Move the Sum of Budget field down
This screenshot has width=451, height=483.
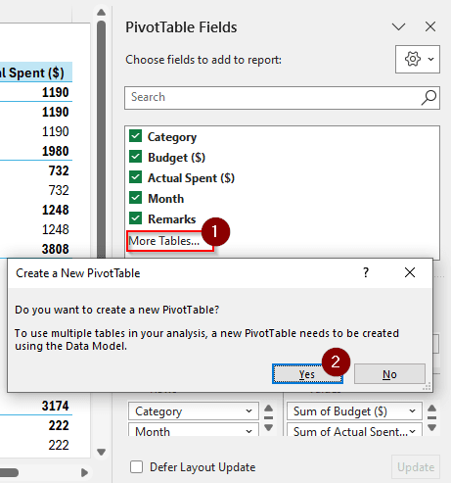[432, 427]
